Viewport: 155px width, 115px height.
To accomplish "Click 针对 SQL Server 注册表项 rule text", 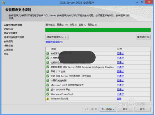I will coord(71,76).
